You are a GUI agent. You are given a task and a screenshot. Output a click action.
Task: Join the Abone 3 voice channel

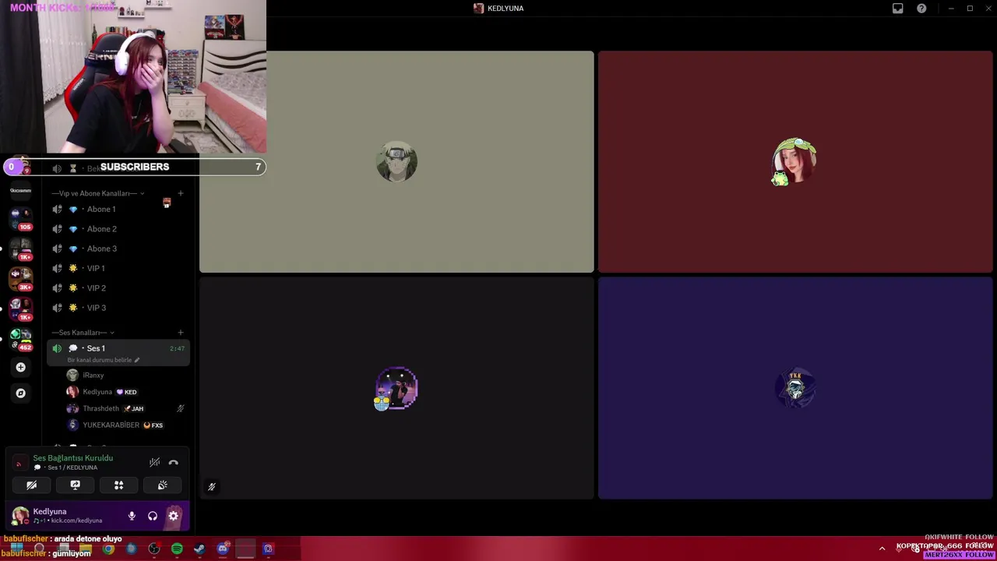pyautogui.click(x=117, y=249)
